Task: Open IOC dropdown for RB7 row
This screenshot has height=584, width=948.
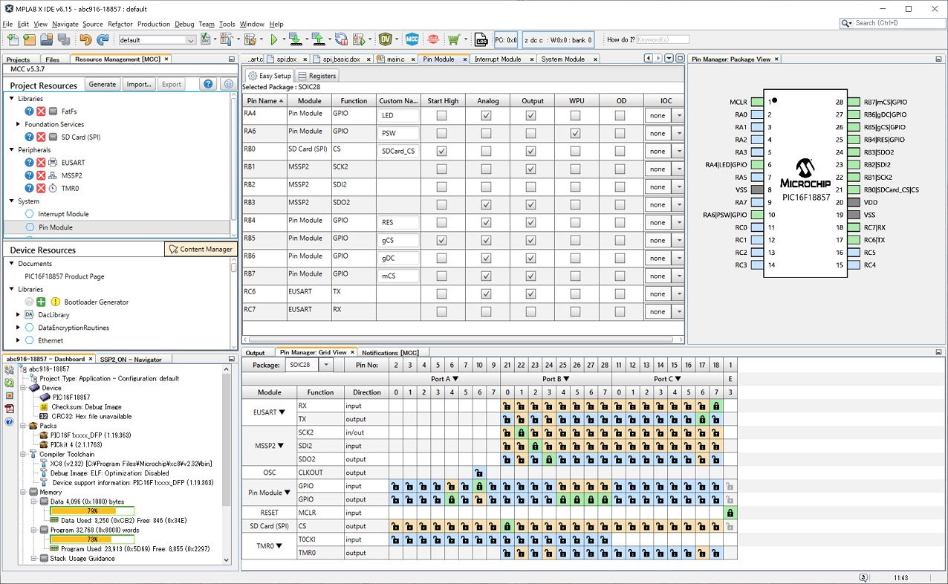Action: tap(678, 276)
